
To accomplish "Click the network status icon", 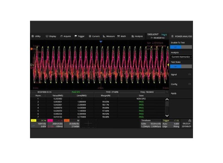I will (190, 121).
